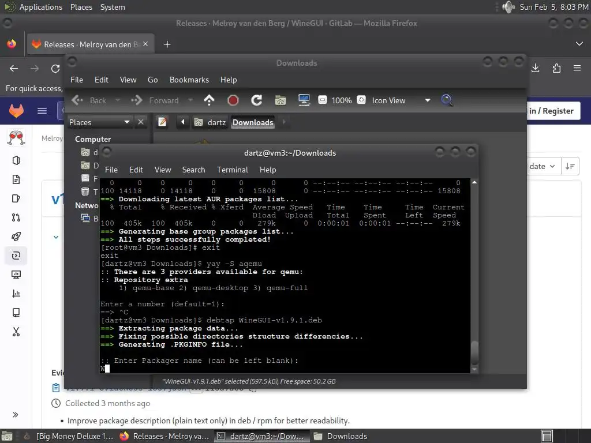Image resolution: width=591 pixels, height=443 pixels.
Task: Click the volume speaker icon in panel
Action: pyautogui.click(x=508, y=7)
